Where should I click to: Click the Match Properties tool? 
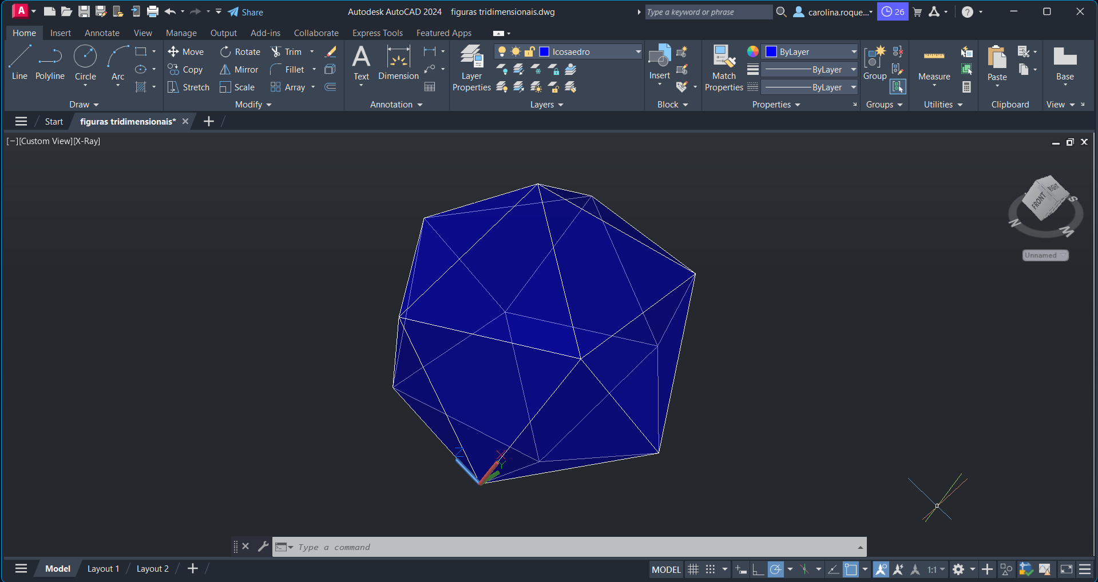coord(724,67)
